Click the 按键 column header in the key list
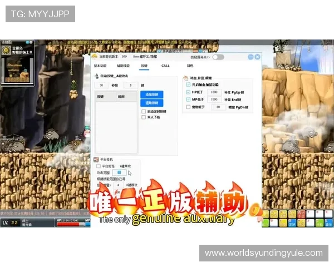Viewport: 334px width, 267px height. point(106,96)
